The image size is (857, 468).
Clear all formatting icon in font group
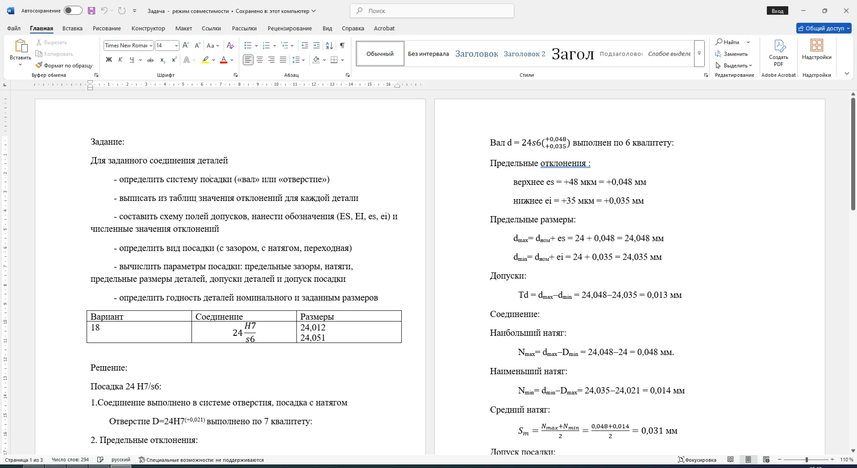(230, 46)
